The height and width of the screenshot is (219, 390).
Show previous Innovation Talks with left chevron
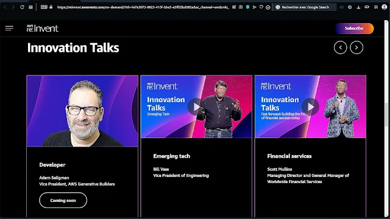click(x=340, y=47)
